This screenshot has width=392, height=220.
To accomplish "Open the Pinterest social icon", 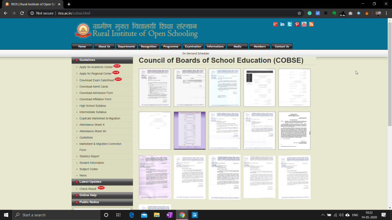I will [x=297, y=24].
